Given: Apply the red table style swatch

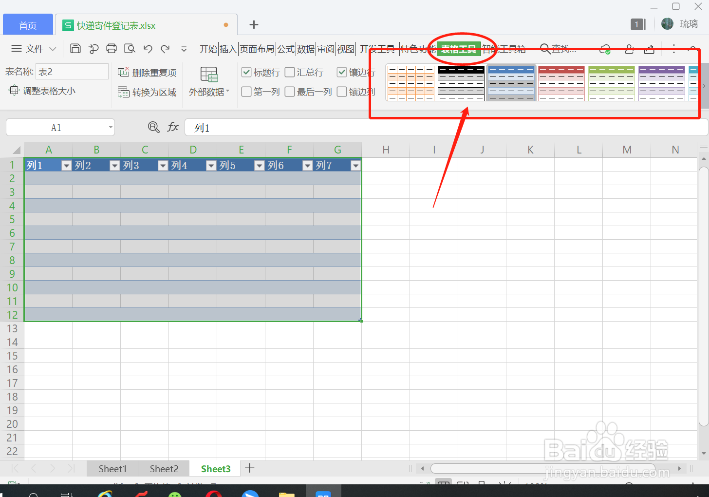Looking at the screenshot, I should pos(561,83).
